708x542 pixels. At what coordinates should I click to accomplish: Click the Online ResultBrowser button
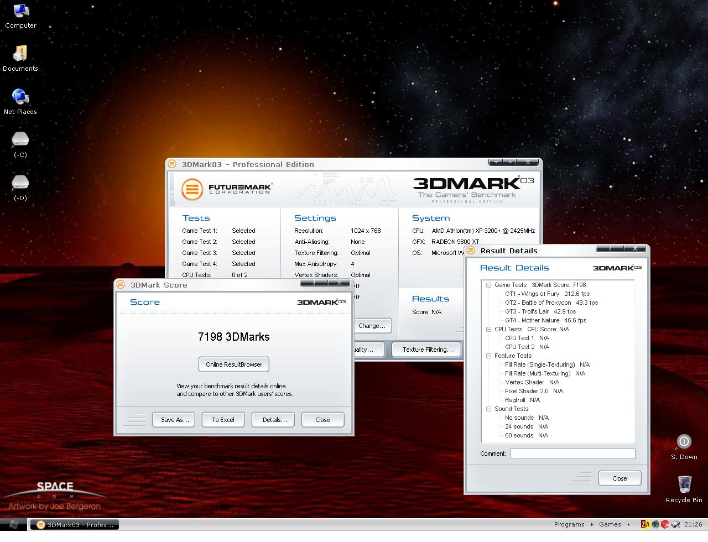tap(234, 364)
